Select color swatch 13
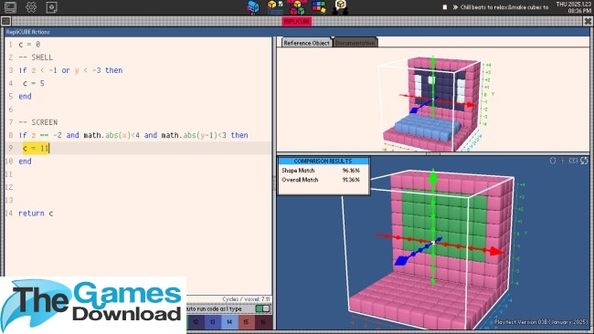The height and width of the screenshot is (334, 594). click(x=213, y=322)
